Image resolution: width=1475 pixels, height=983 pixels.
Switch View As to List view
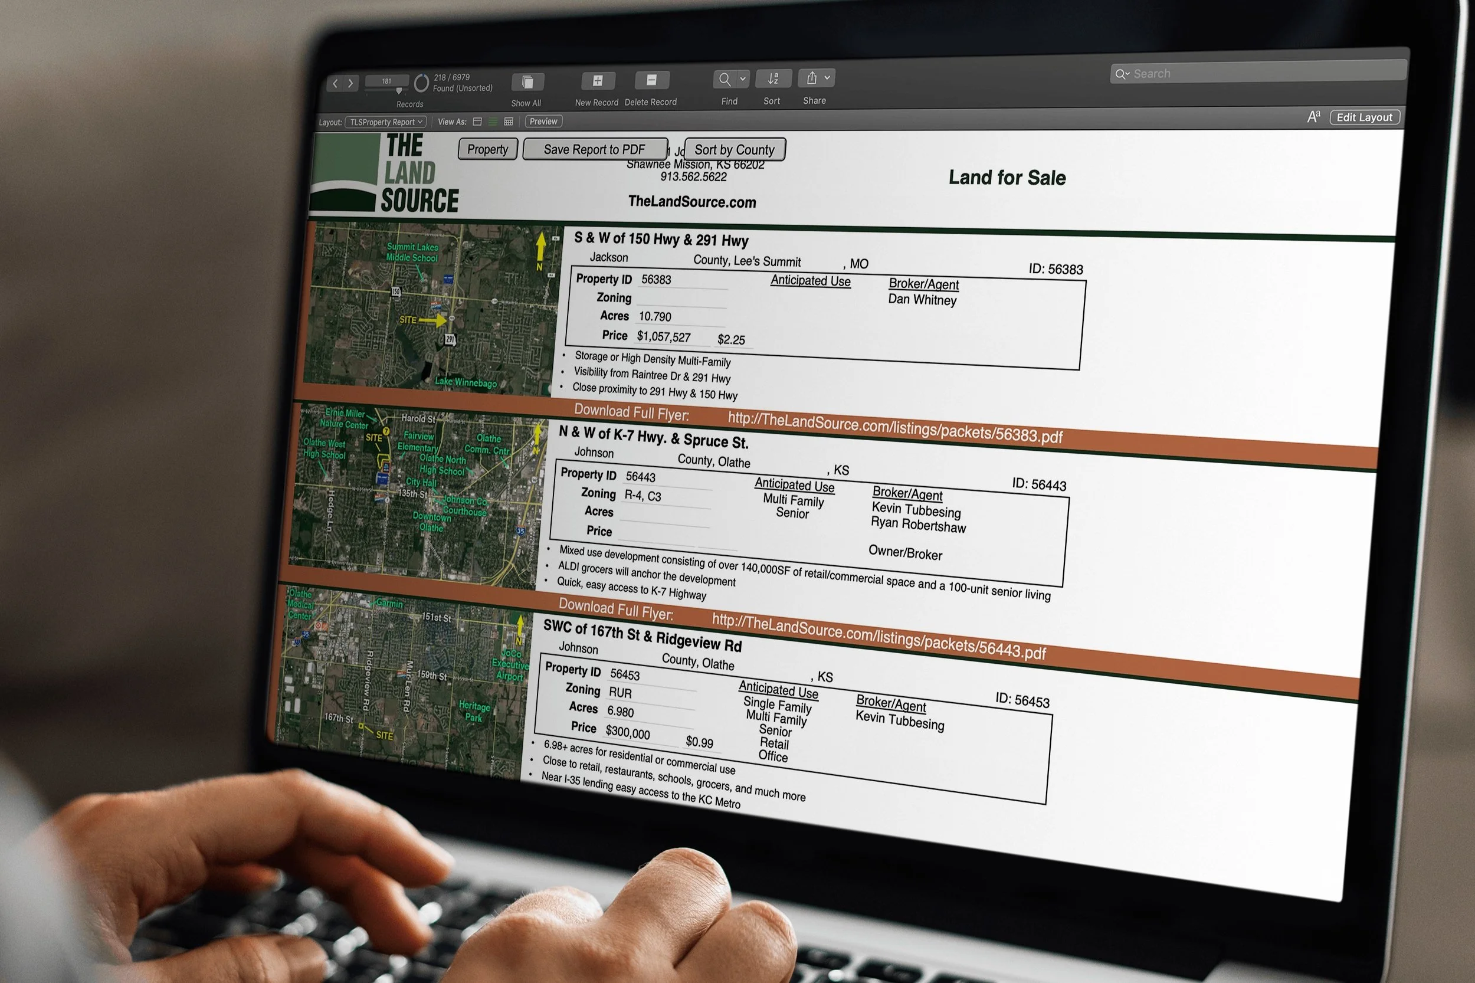[493, 122]
